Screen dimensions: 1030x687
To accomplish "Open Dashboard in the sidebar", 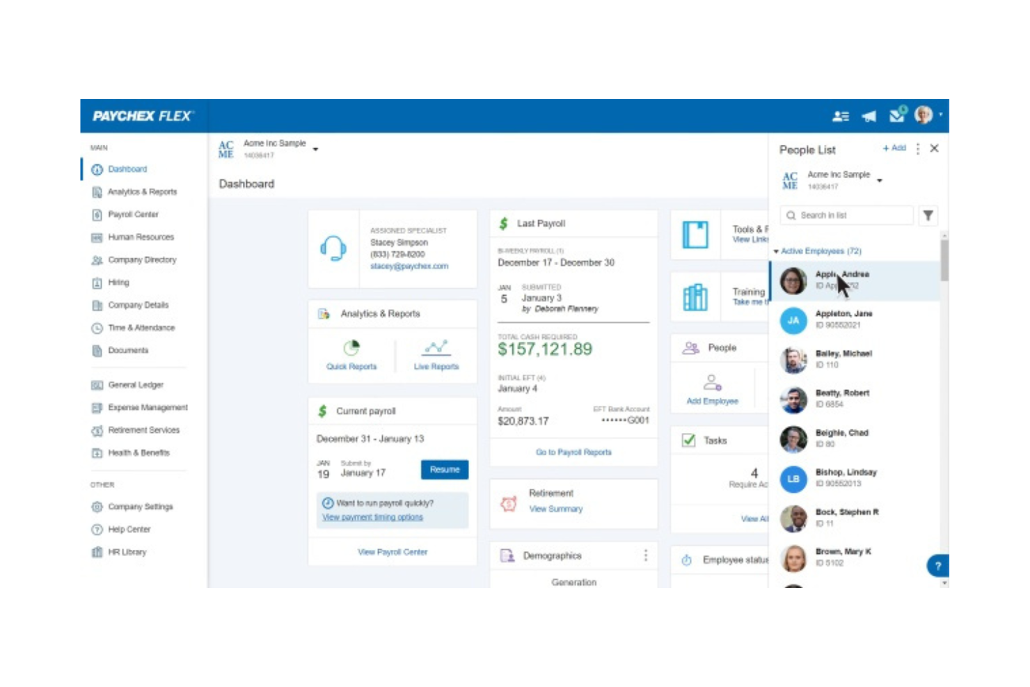I will [127, 169].
